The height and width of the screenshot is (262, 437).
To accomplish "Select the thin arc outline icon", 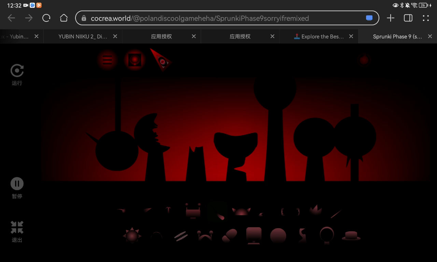I will click(157, 236).
